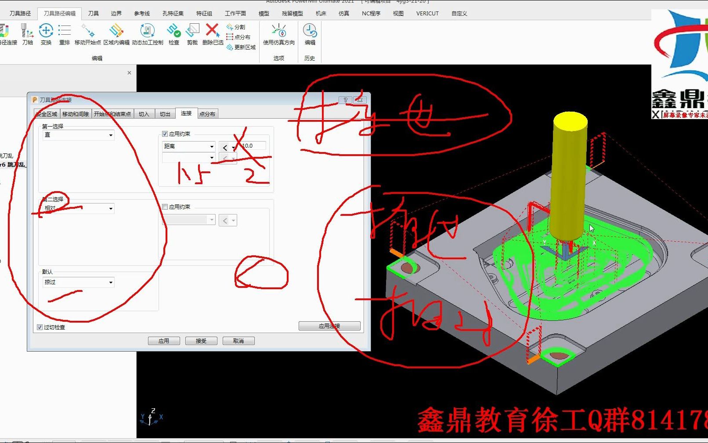Viewport: 708px width, 443px height.
Task: Click the 点分布 ribbon tool
Action: tap(238, 37)
